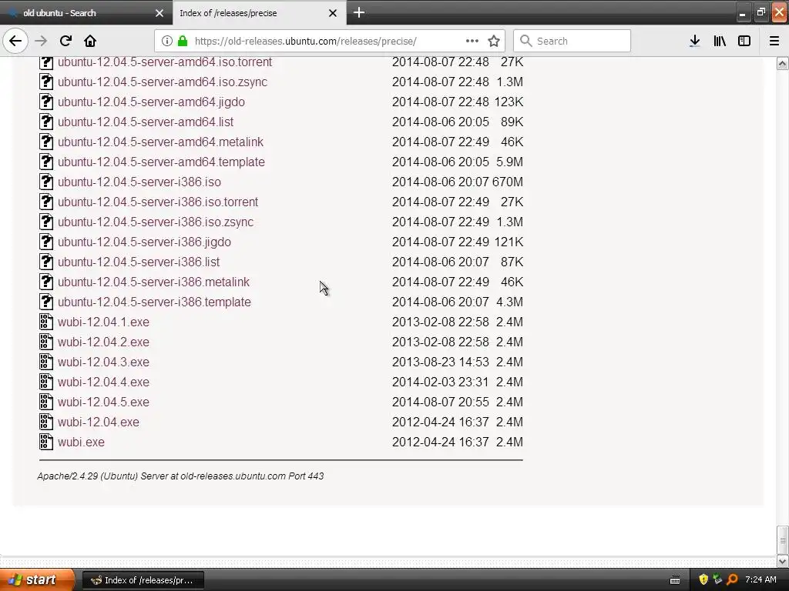Image resolution: width=789 pixels, height=591 pixels.
Task: Open ubuntu-12.04.5-server-amd64.iso.zsync link
Action: (x=163, y=82)
